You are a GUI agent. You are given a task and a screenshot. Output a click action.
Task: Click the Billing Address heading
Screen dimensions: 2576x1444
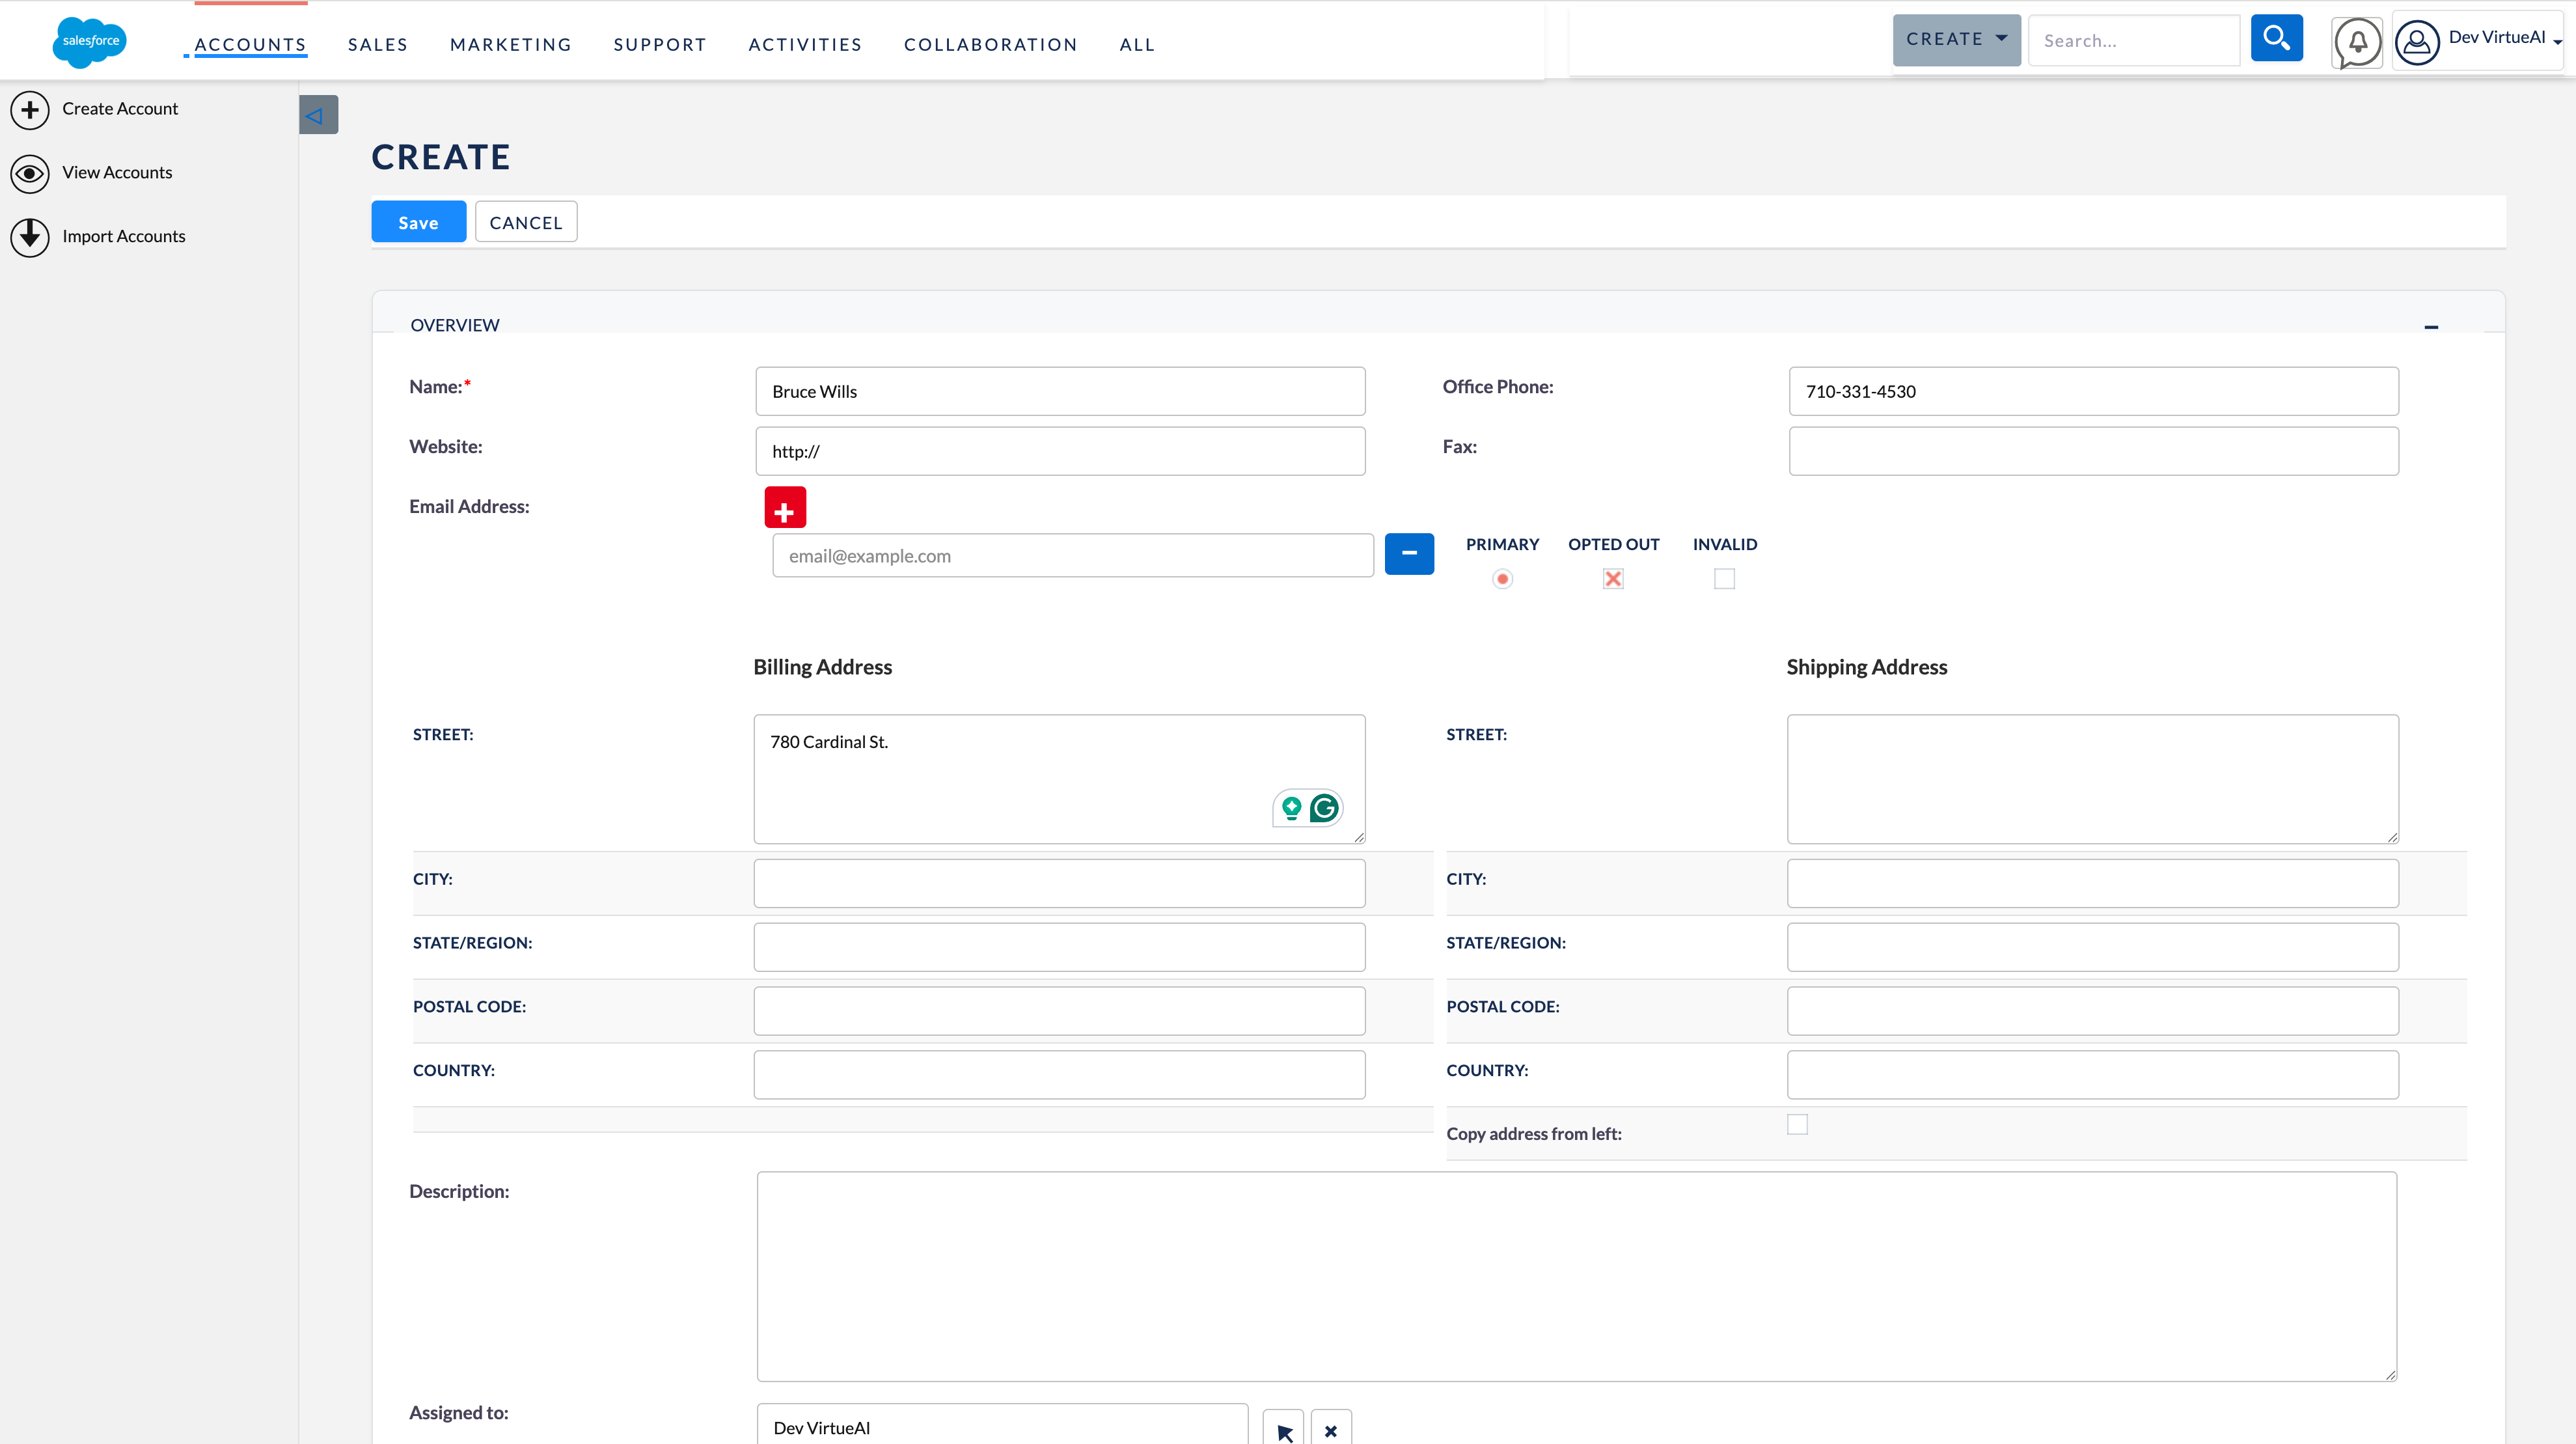(x=822, y=667)
